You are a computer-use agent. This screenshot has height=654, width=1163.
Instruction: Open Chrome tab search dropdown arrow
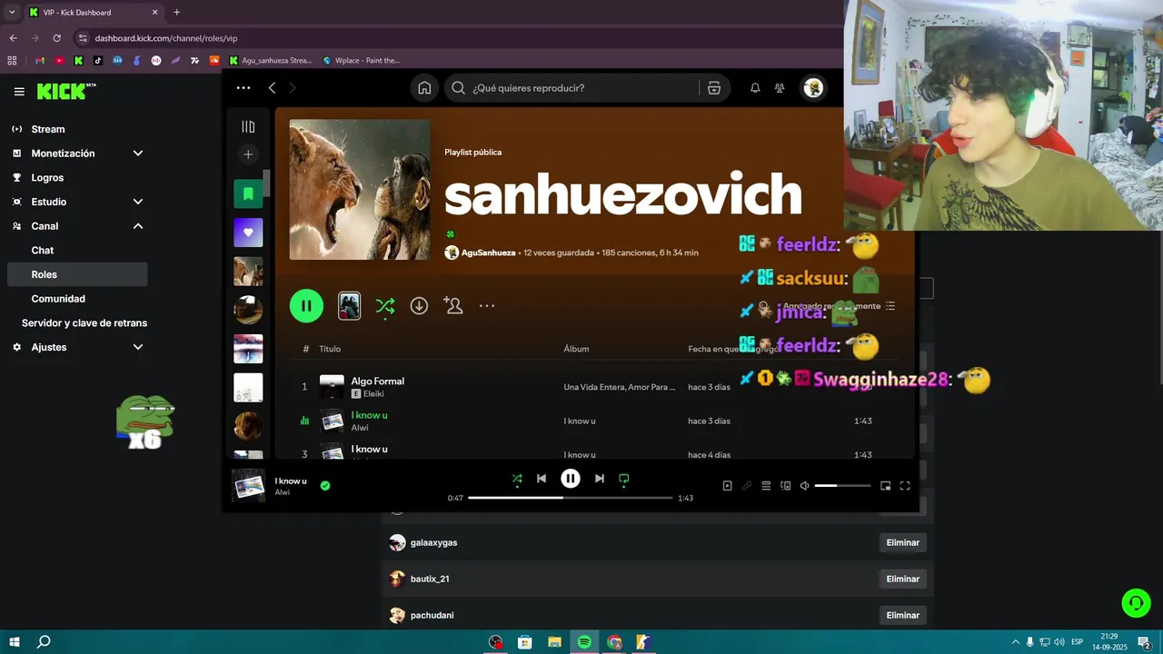click(x=12, y=12)
